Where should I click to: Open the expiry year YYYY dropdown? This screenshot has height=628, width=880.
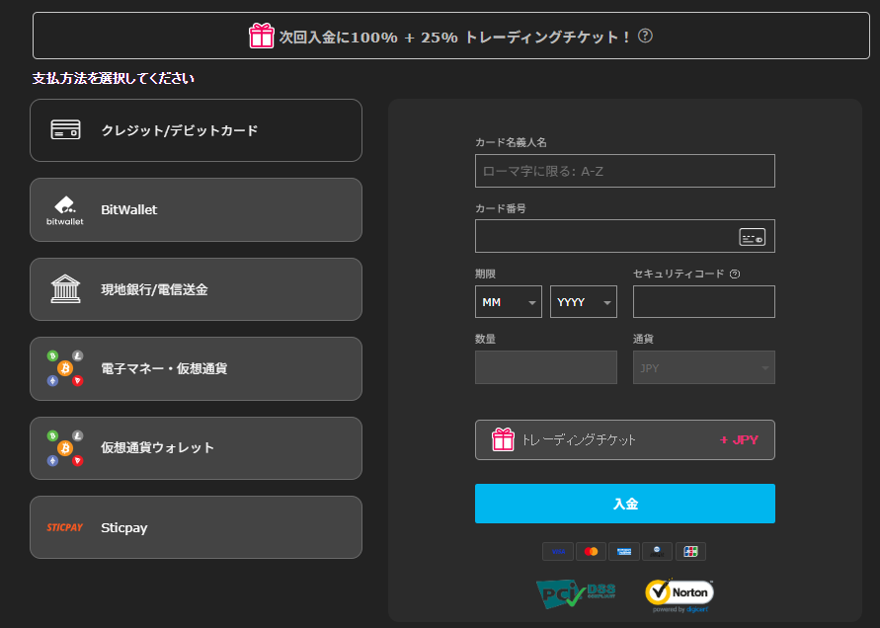tap(583, 302)
